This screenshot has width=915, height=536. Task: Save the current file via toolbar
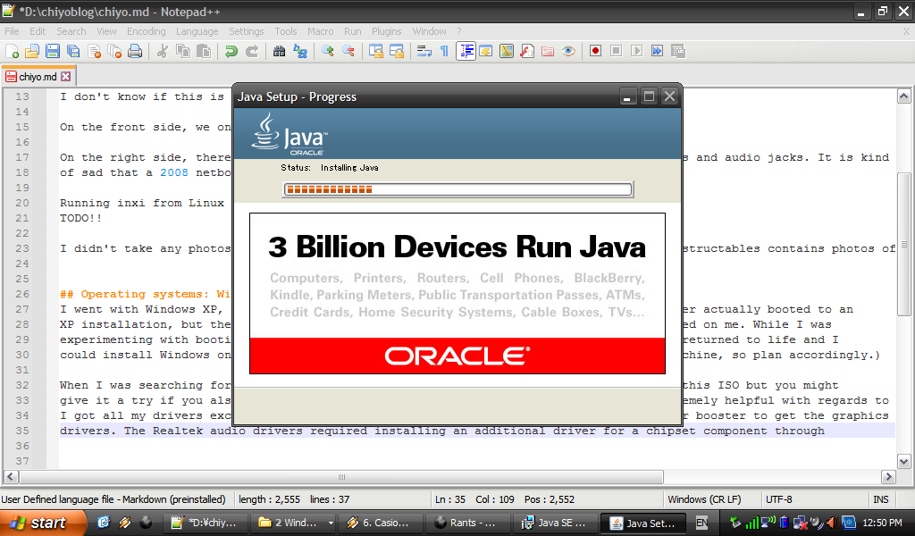tap(53, 51)
